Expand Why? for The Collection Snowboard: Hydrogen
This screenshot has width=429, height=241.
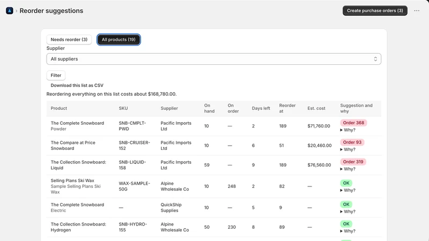(x=347, y=231)
